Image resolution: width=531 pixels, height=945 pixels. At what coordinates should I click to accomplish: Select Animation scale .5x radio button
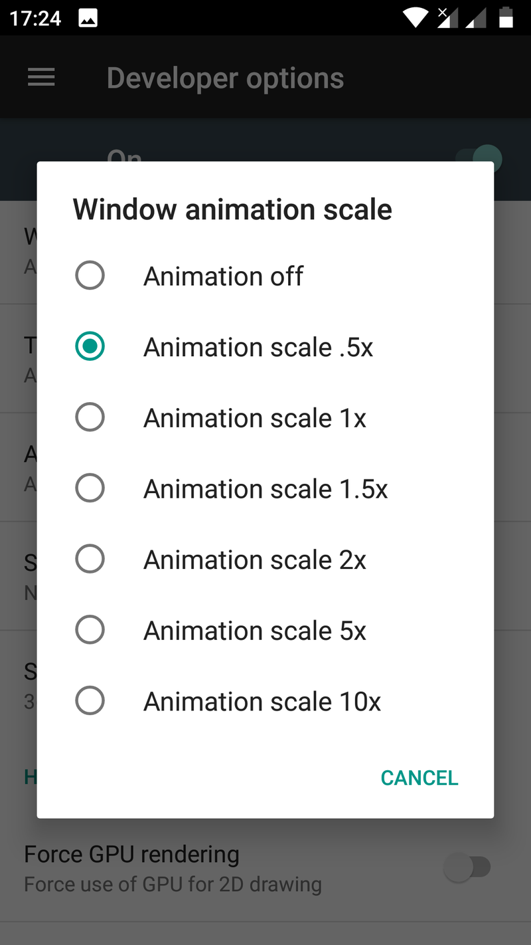pos(90,346)
